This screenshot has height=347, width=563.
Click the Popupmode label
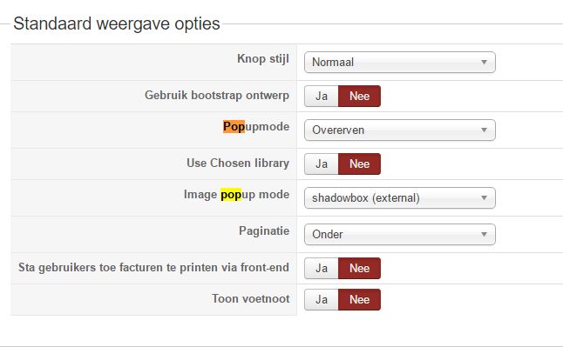(256, 127)
